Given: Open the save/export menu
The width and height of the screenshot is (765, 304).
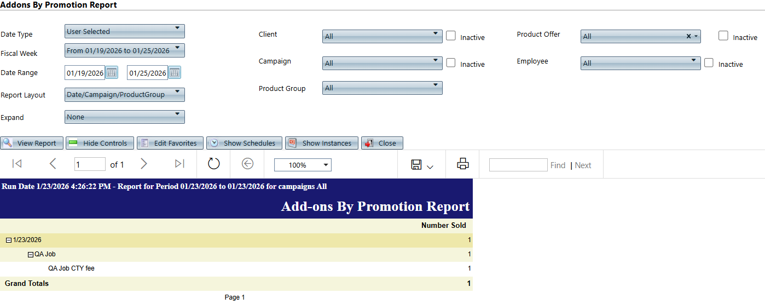Looking at the screenshot, I should (422, 165).
